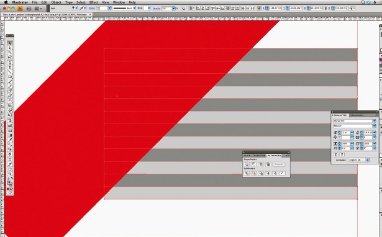
Task: Open the stroke weight dropdown
Action: (x=109, y=8)
